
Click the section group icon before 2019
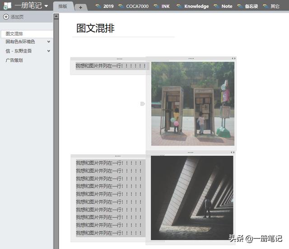tap(98, 6)
